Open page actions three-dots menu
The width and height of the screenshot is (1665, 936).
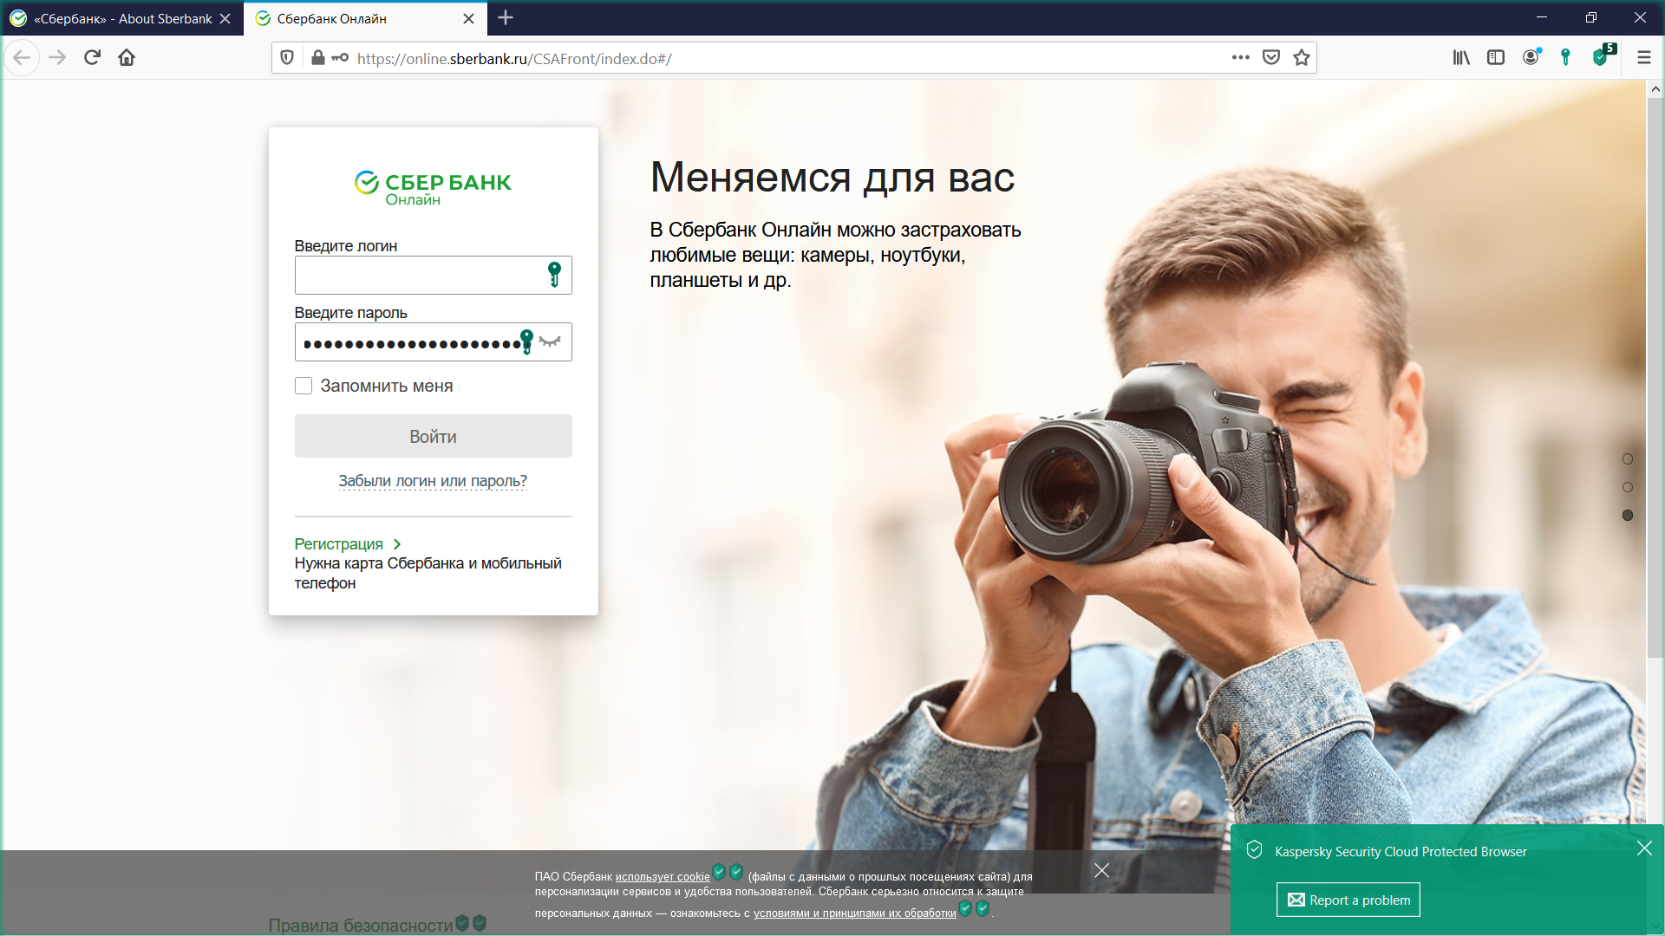tap(1241, 58)
